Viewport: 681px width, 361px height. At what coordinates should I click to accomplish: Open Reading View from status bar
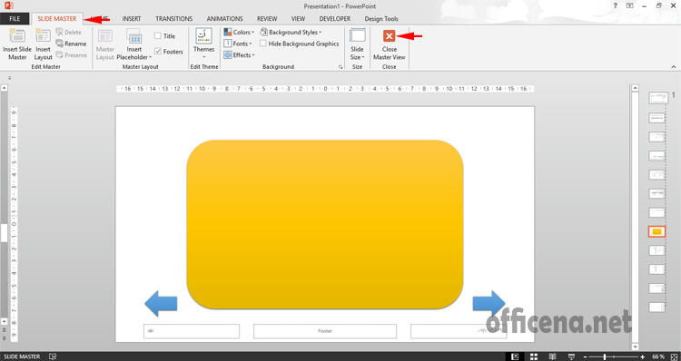coord(552,356)
